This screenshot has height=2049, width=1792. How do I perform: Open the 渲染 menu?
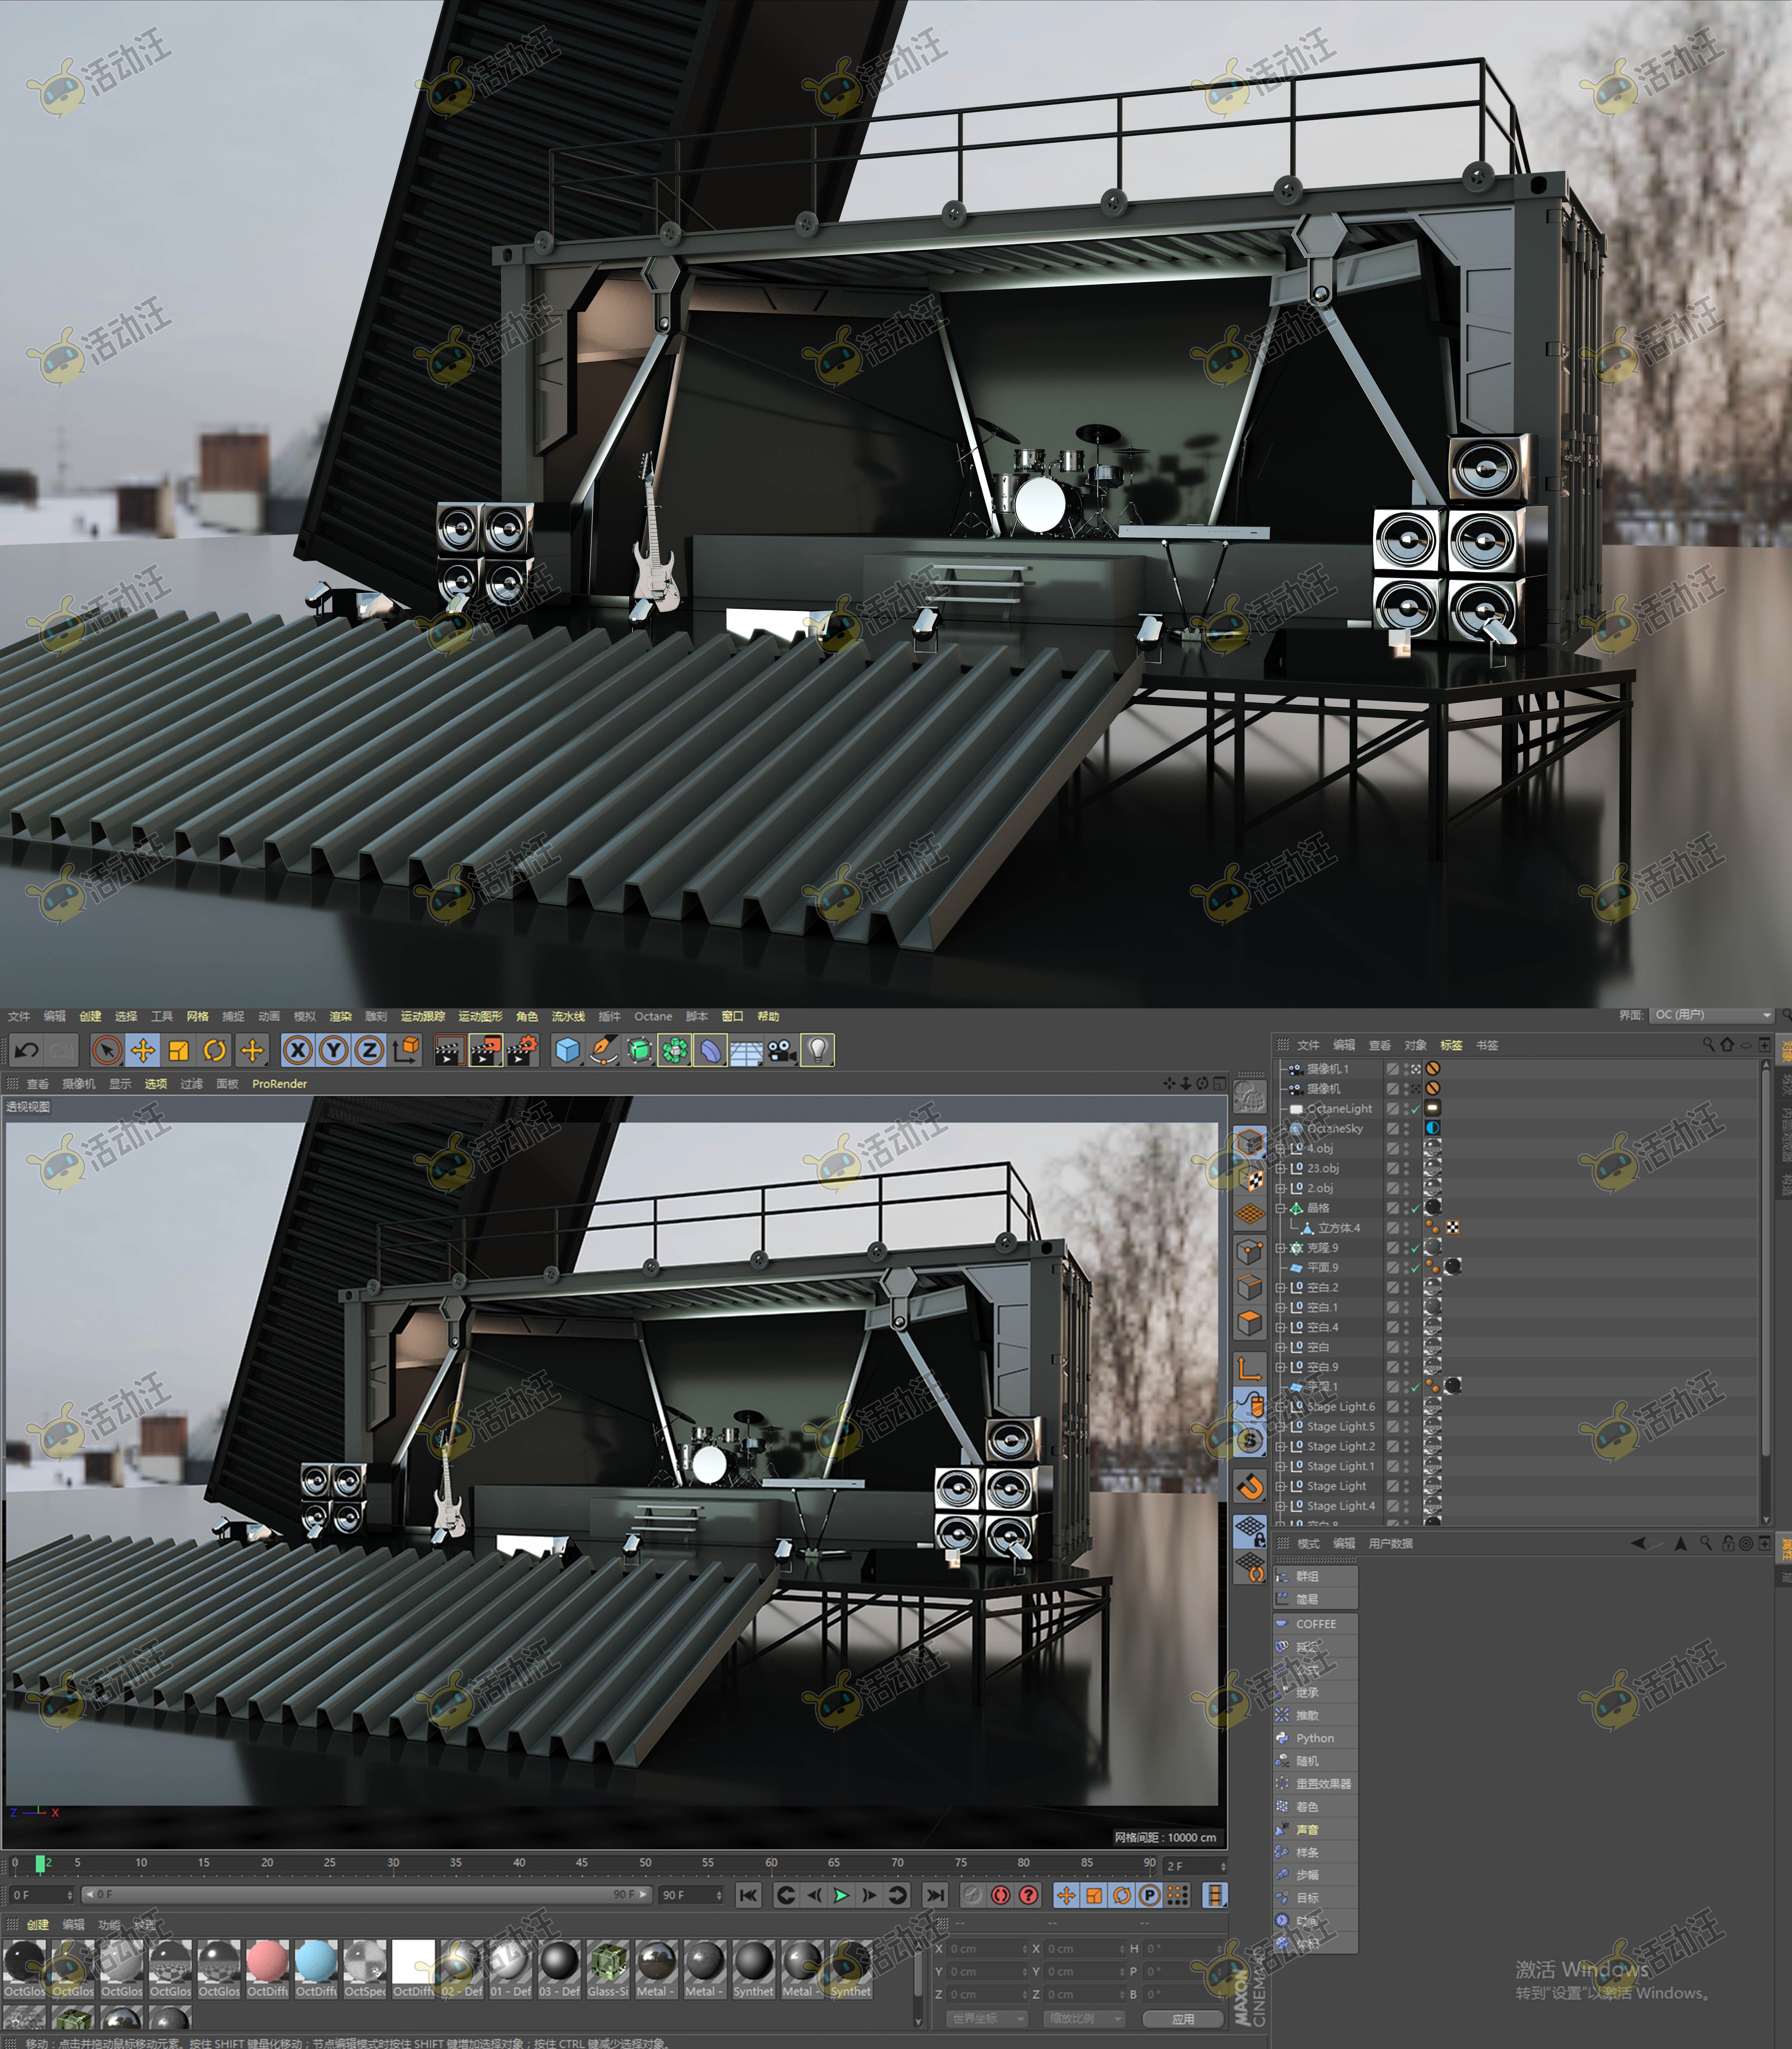341,1016
